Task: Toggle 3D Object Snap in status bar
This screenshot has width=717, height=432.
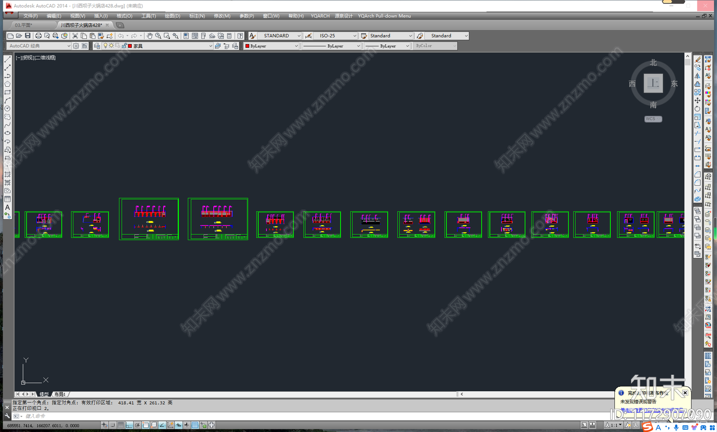Action: click(154, 425)
